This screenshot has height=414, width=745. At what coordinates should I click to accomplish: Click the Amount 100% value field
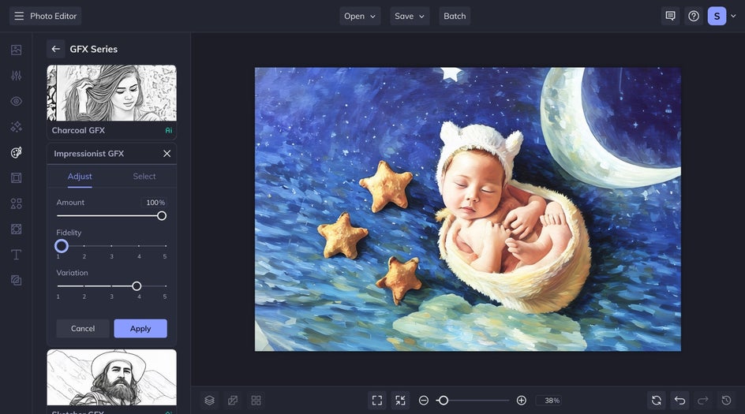point(154,203)
